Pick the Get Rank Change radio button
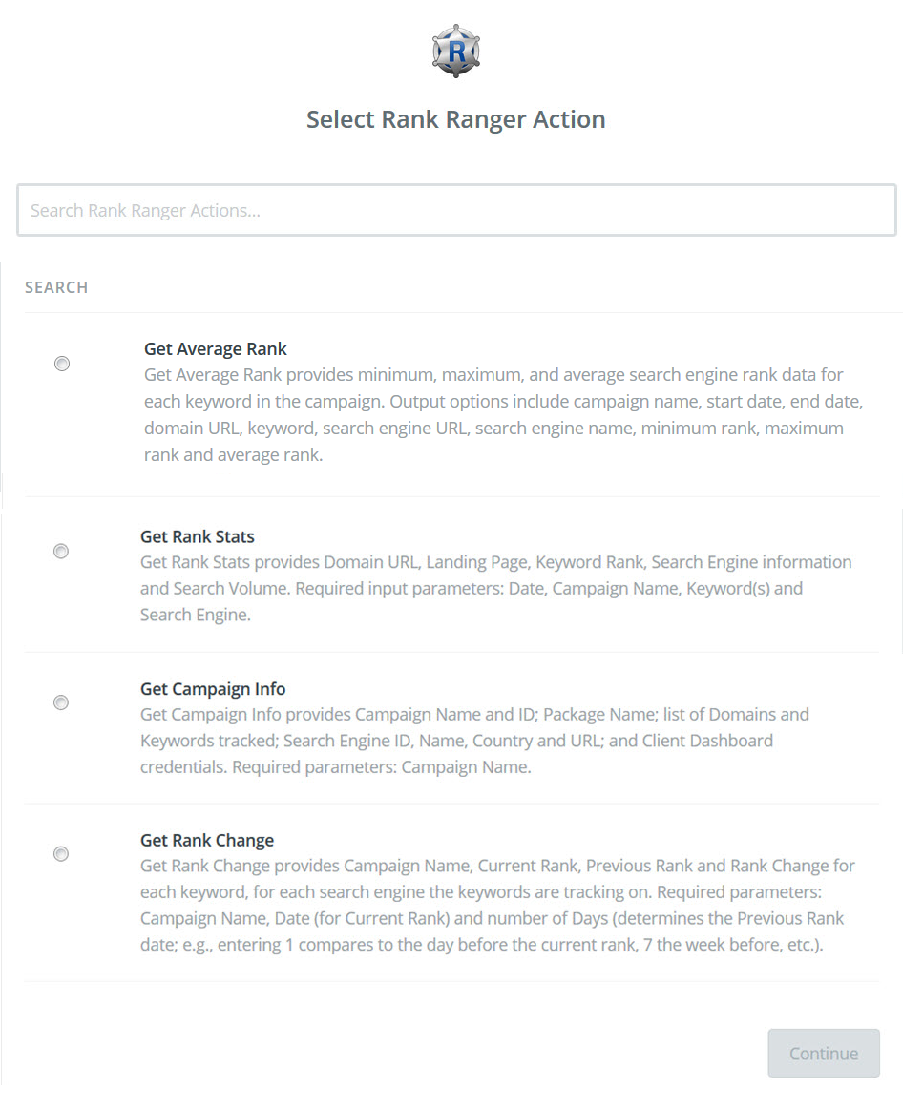This screenshot has width=903, height=1109. 61,853
